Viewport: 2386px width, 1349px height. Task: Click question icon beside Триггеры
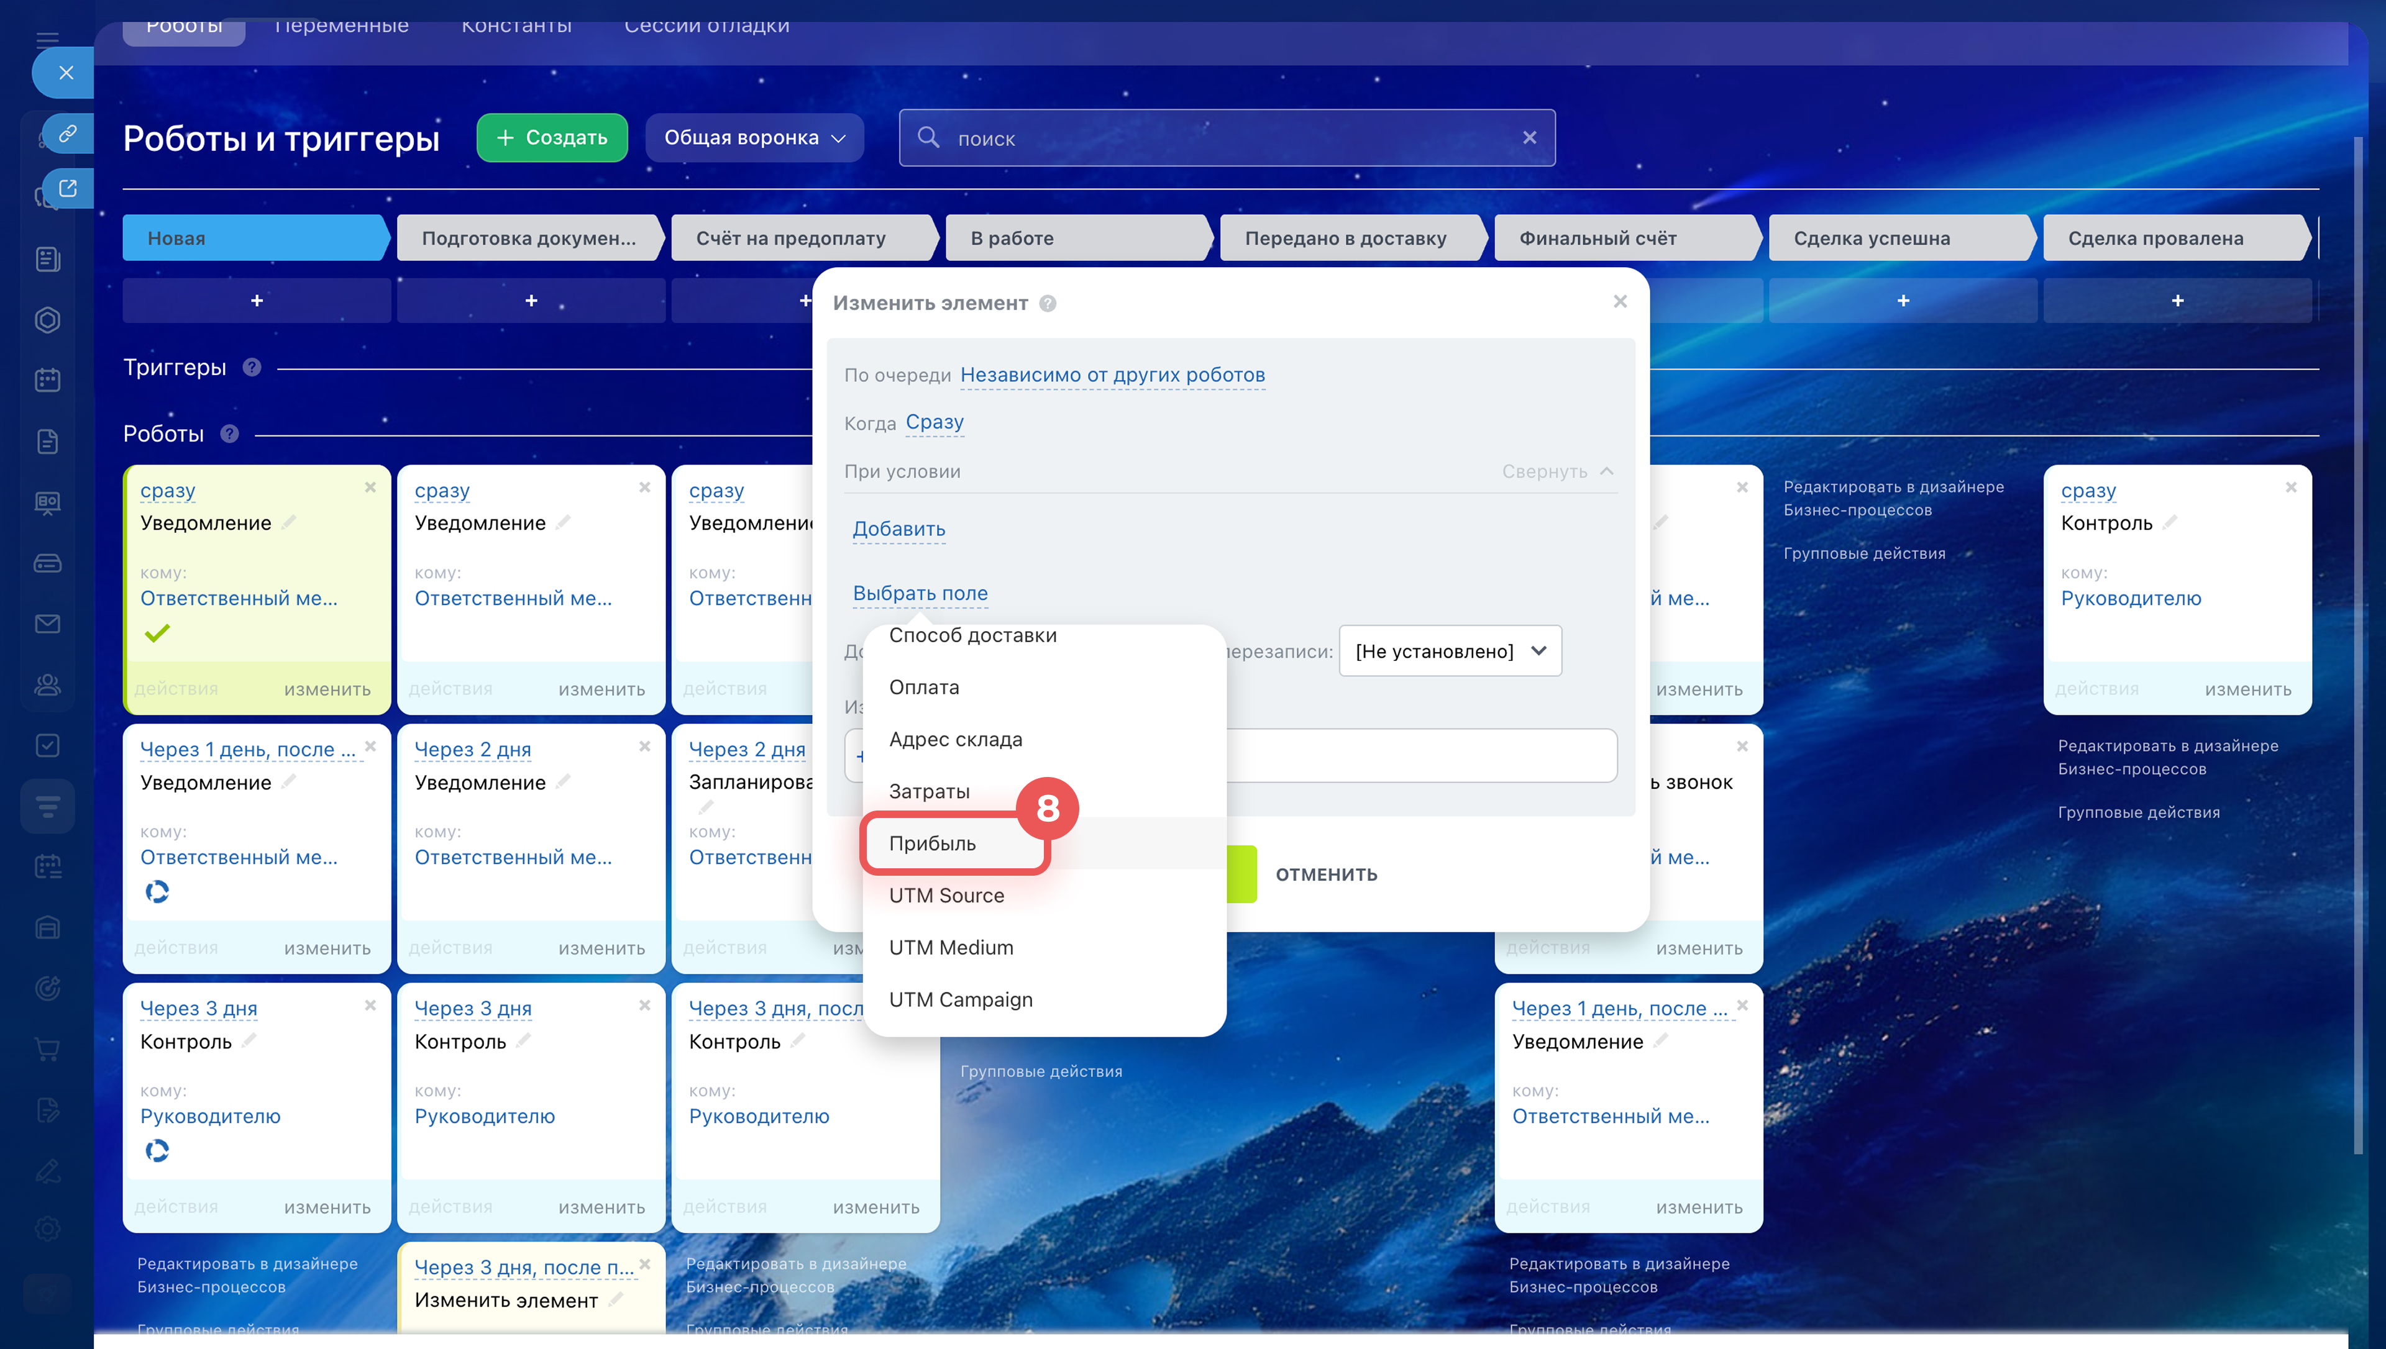click(252, 368)
